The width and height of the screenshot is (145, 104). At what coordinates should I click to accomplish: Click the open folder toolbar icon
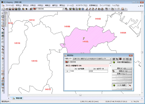click(x=7, y=9)
